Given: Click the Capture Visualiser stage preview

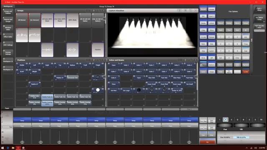Looking at the screenshot, I should pyautogui.click(x=152, y=35).
